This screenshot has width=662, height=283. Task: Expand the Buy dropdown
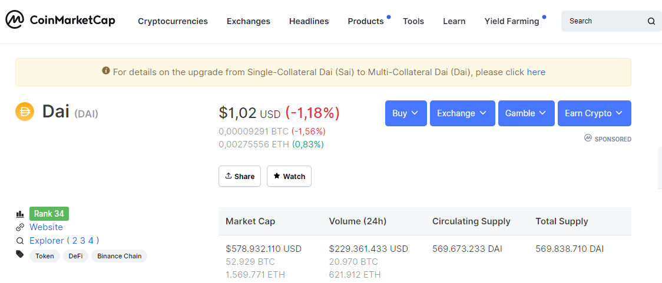click(x=406, y=113)
